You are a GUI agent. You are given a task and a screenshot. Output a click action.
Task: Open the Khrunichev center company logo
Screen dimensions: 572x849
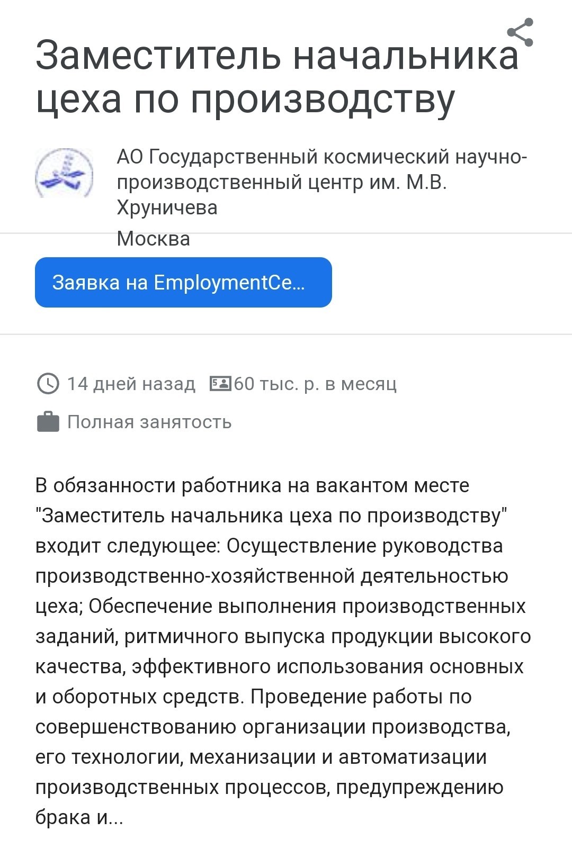[x=64, y=173]
